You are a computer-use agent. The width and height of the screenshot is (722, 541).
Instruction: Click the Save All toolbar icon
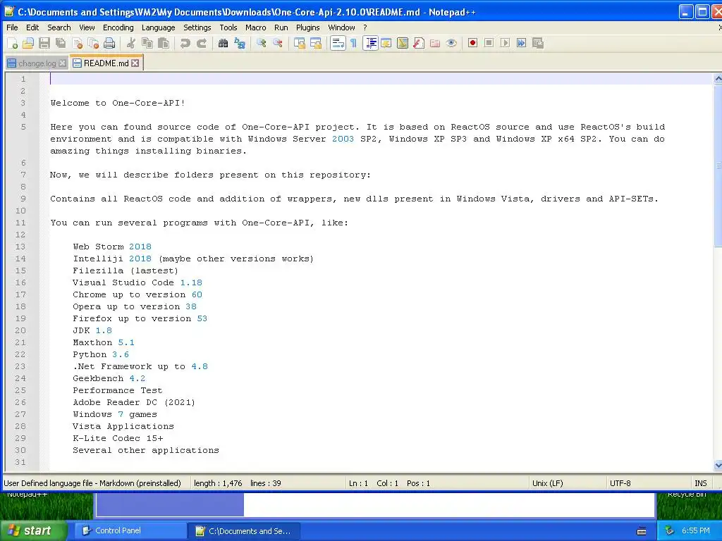coord(61,43)
